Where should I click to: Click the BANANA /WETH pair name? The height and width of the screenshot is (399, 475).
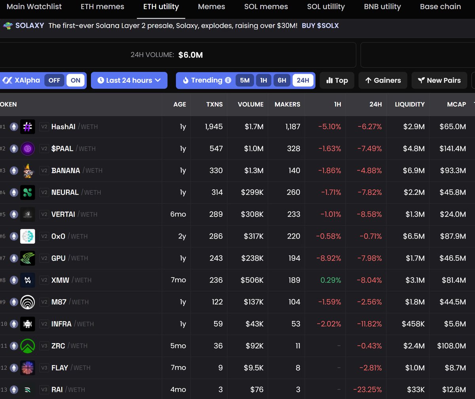click(77, 171)
